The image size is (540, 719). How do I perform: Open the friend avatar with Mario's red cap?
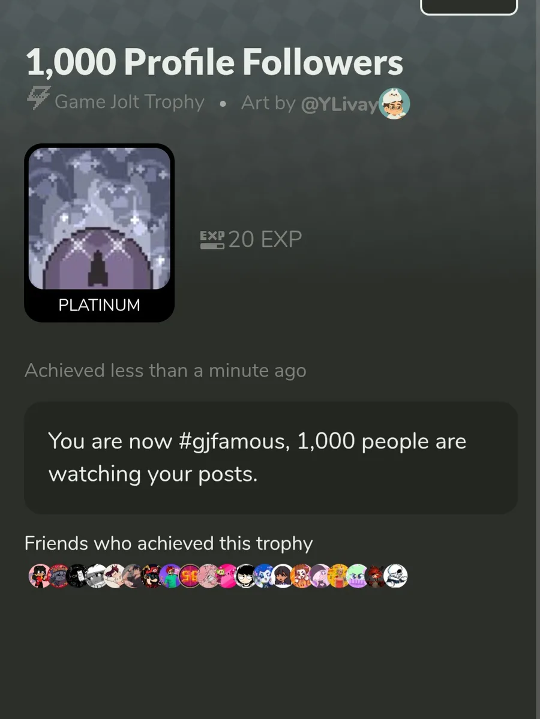pos(152,576)
